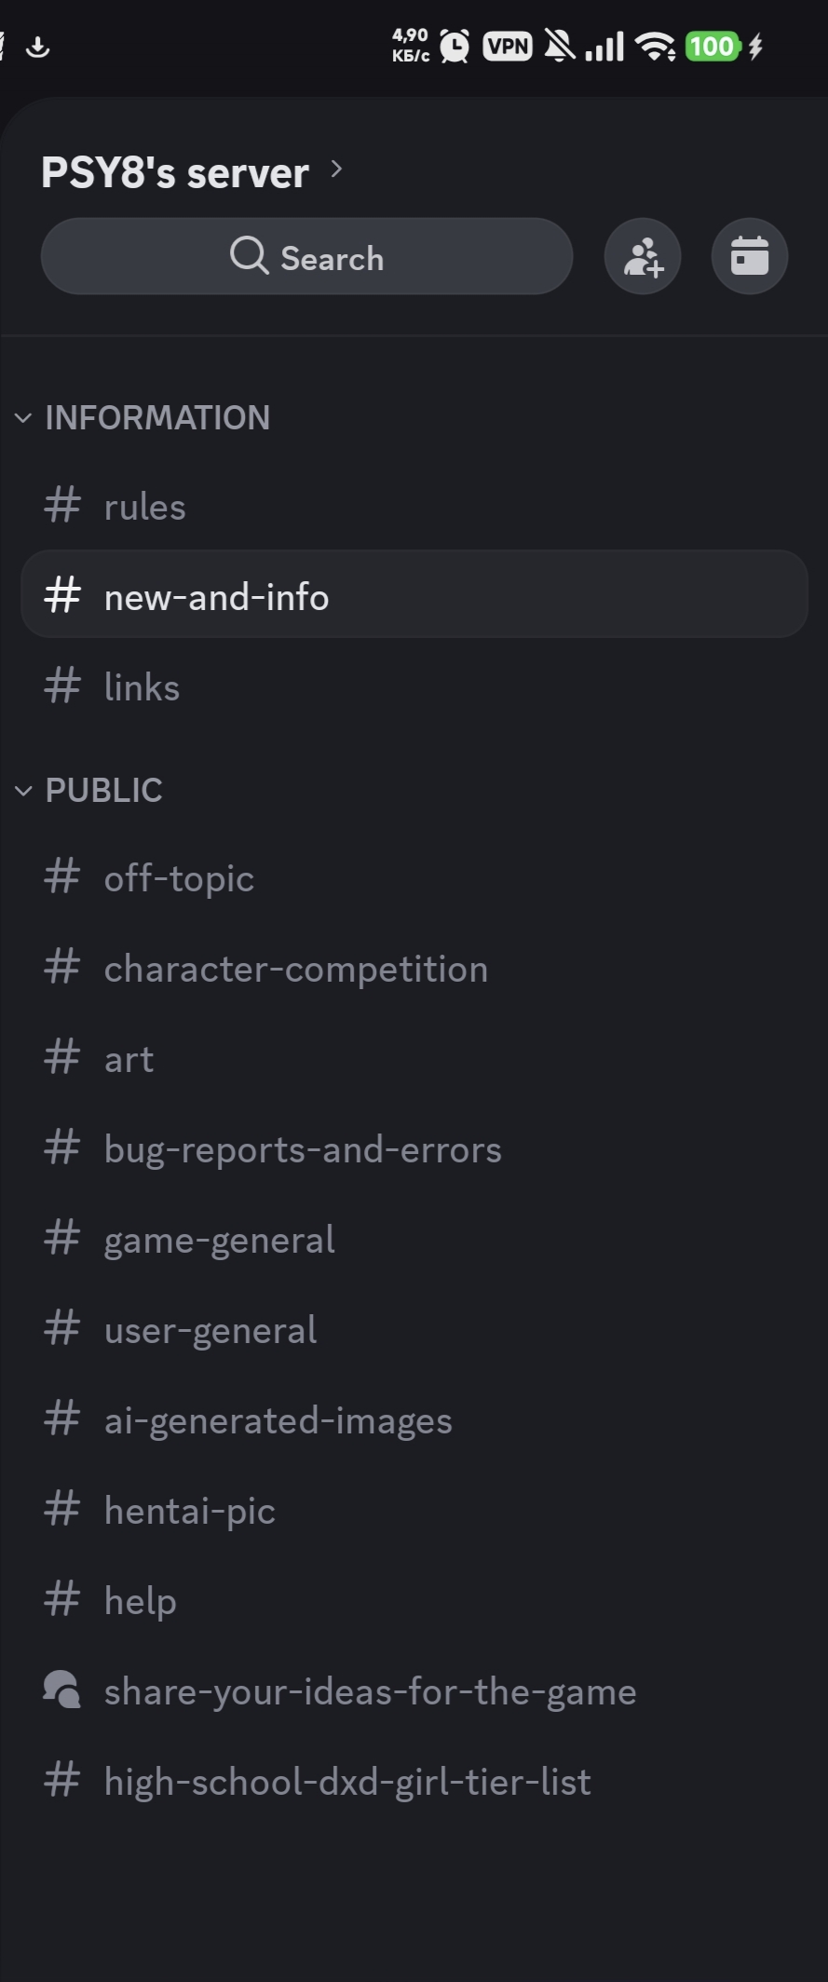Select the high-school-dxd-girl-tier-list channel
This screenshot has height=1982, width=828.
(414, 1781)
